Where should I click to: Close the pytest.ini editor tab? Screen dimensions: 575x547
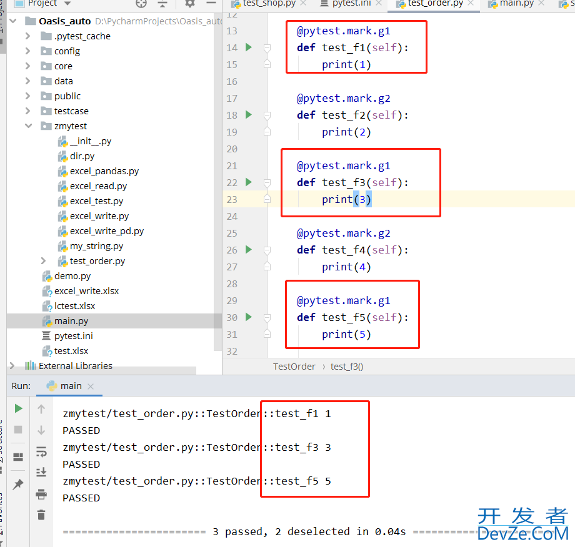tap(379, 3)
